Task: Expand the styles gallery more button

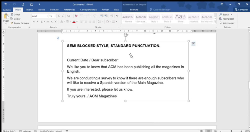Action: pyautogui.click(x=215, y=22)
